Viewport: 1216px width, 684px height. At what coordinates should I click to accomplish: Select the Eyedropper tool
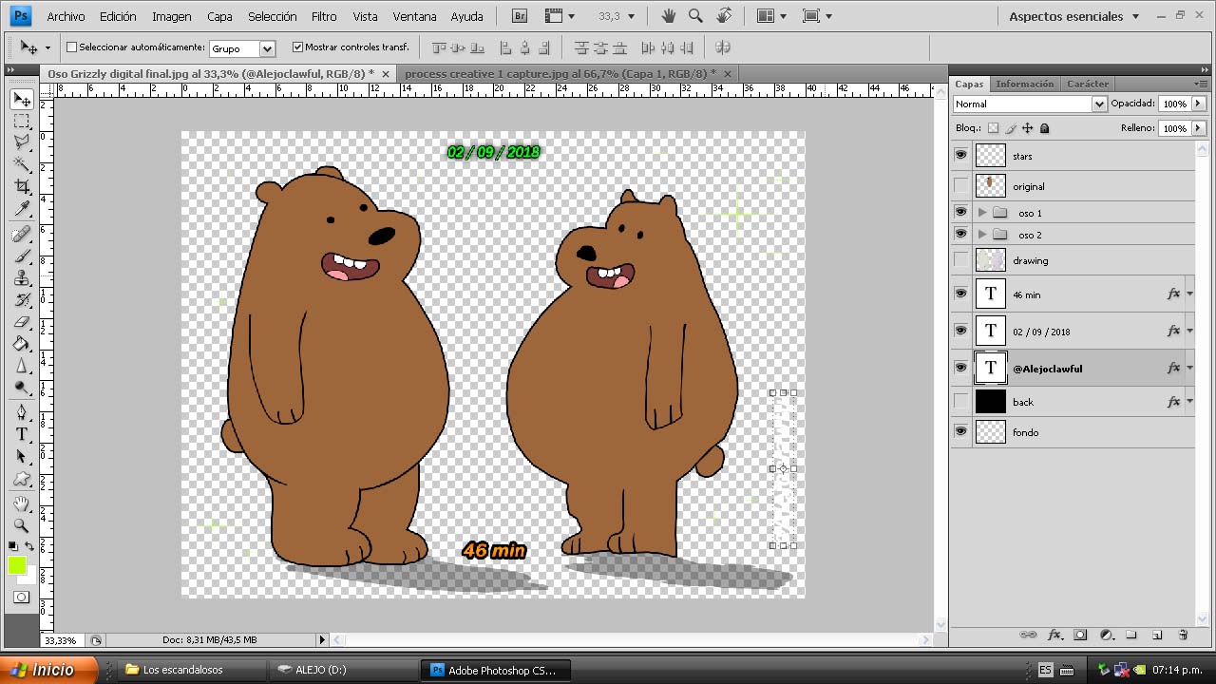(x=22, y=209)
